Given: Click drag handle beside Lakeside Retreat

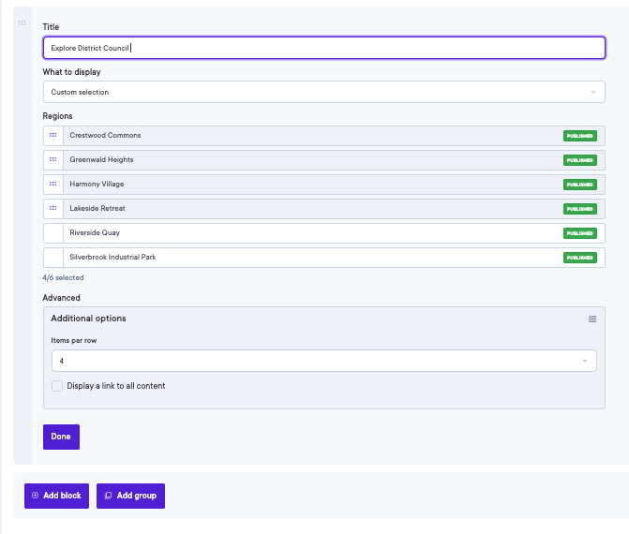Looking at the screenshot, I should coord(52,209).
